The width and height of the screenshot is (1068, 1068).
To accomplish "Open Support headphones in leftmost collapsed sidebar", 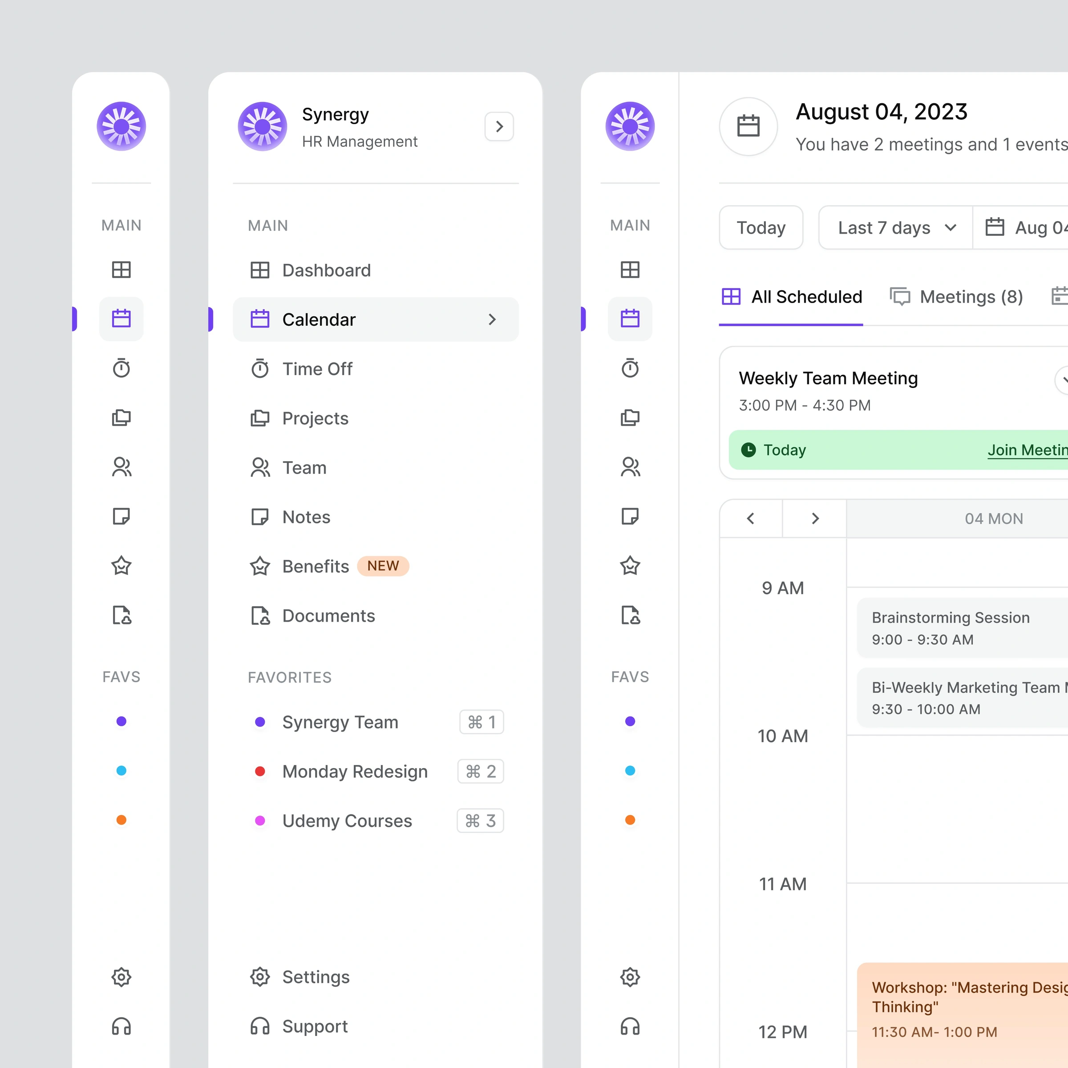I will pyautogui.click(x=121, y=1026).
